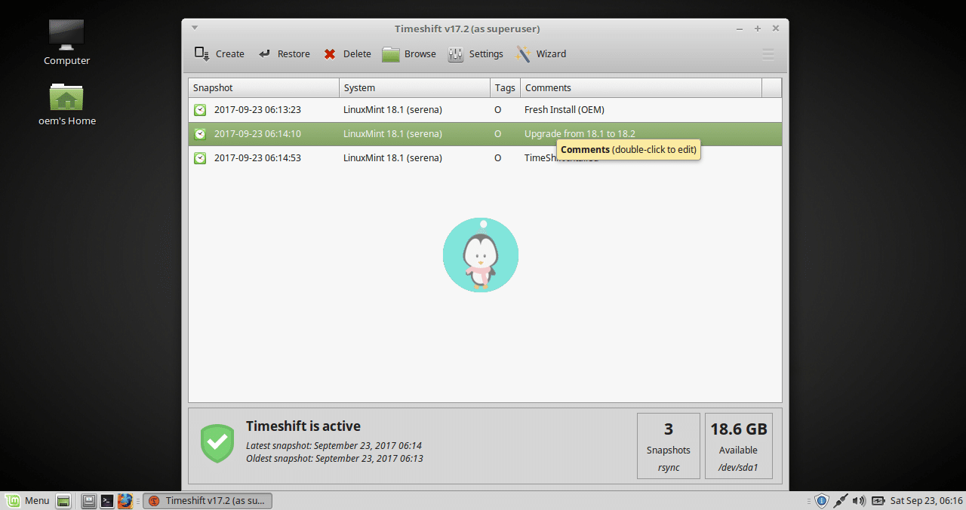Viewport: 966px width, 510px height.
Task: Click the volume icon in the system tray
Action: click(x=860, y=500)
